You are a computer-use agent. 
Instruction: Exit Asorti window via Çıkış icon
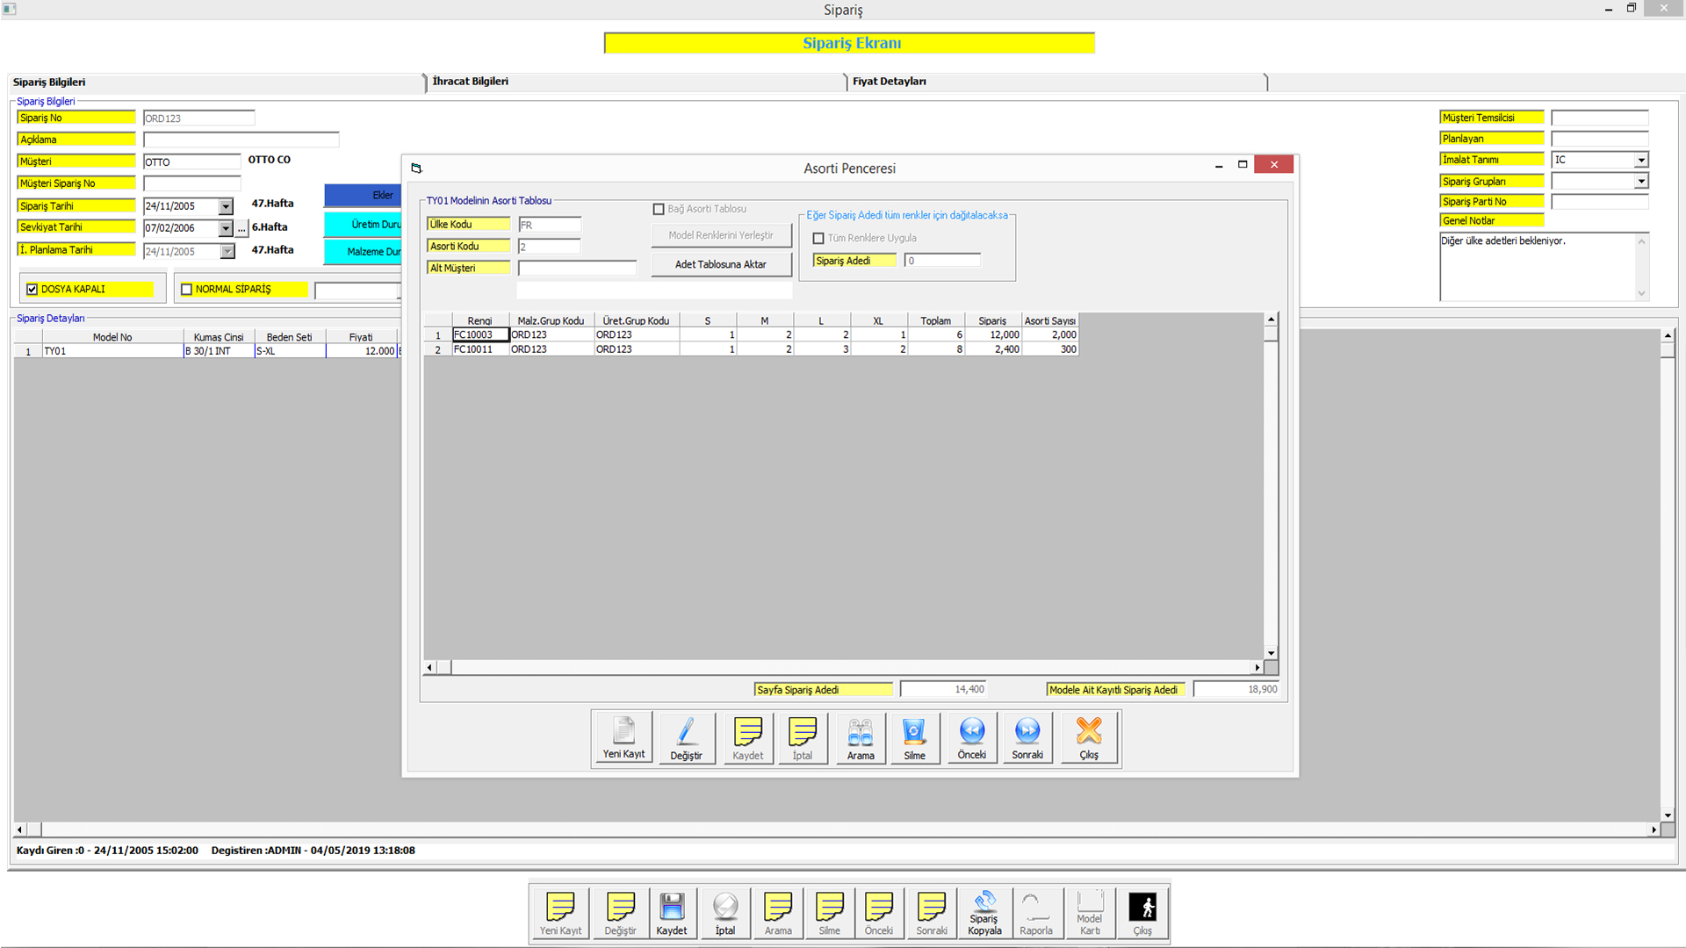1089,736
